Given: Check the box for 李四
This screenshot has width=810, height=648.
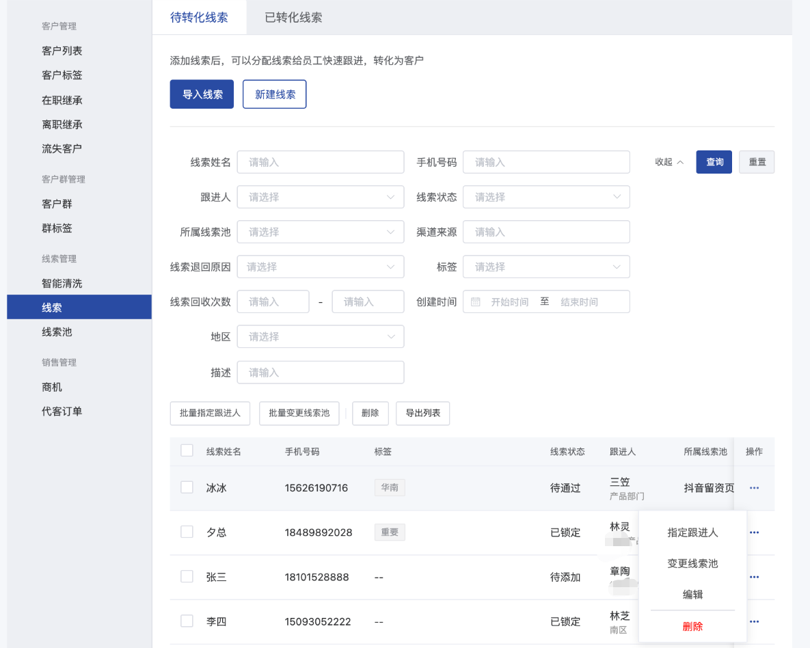Looking at the screenshot, I should click(x=187, y=621).
